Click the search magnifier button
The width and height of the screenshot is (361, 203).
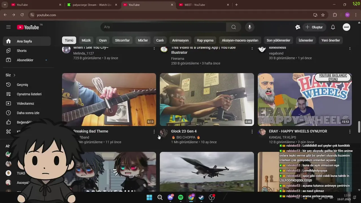[x=234, y=27]
